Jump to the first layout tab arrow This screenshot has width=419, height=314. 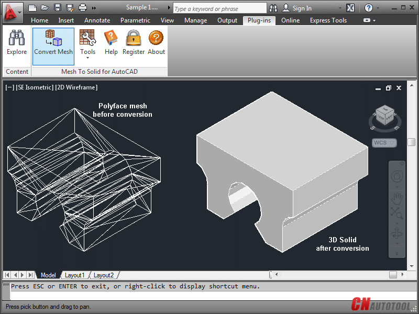pyautogui.click(x=7, y=275)
